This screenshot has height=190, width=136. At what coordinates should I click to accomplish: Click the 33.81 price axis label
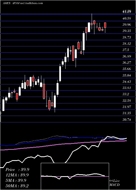(127, 88)
